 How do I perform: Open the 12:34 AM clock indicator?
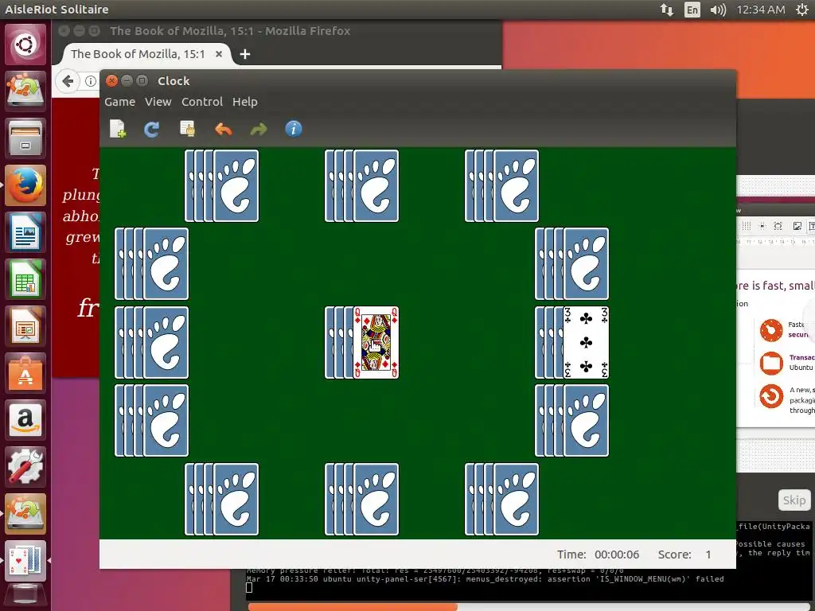761,10
